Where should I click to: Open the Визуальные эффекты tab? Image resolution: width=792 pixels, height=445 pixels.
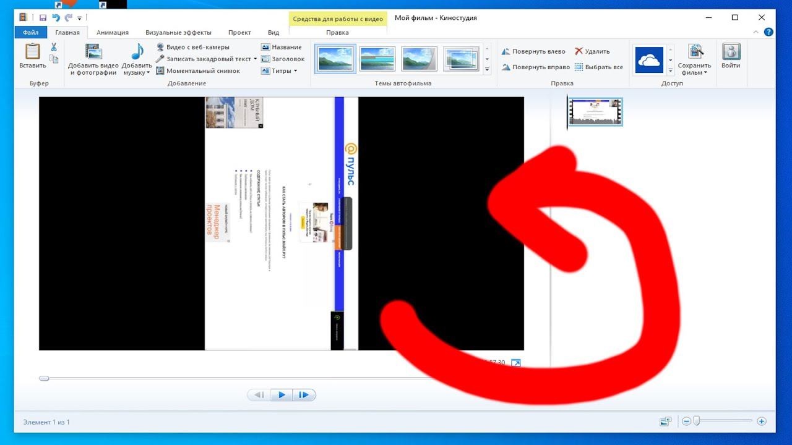[178, 33]
